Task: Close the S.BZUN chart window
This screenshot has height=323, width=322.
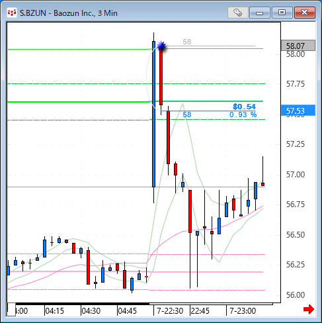Action: (x=305, y=13)
